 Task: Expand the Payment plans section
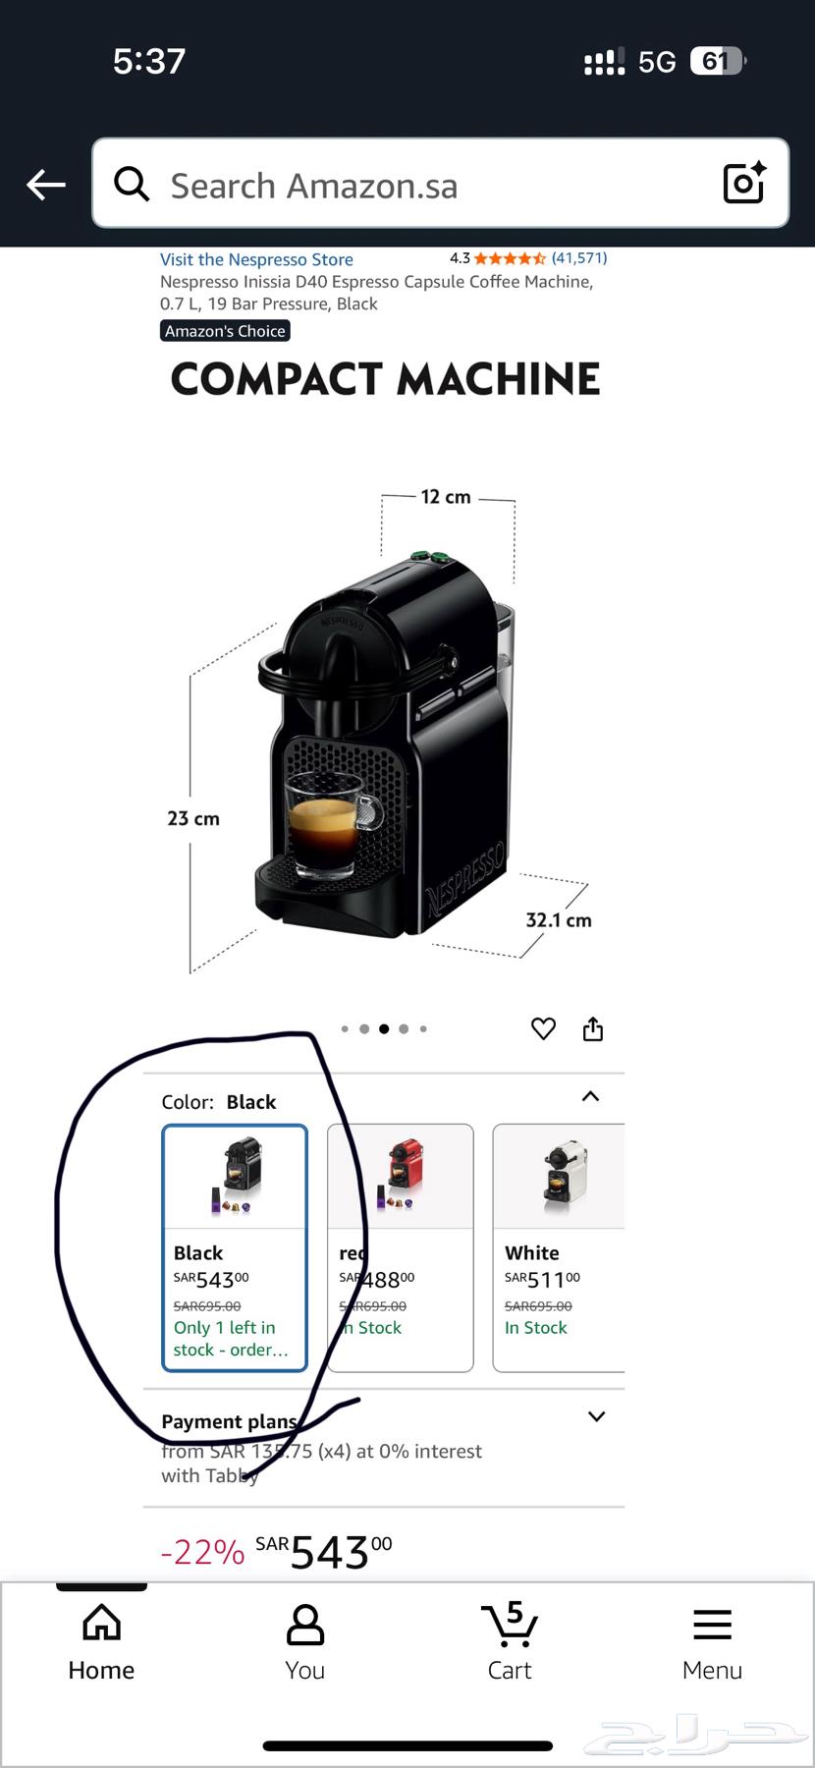tap(596, 1416)
